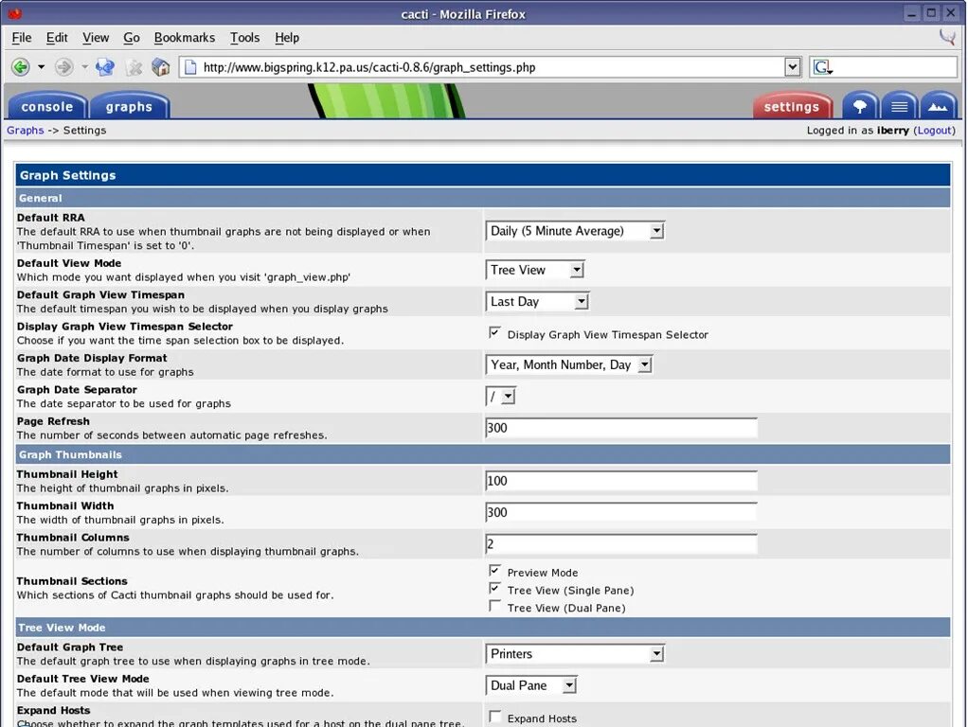The image size is (968, 727).
Task: Open the graphs tab
Action: tap(129, 106)
